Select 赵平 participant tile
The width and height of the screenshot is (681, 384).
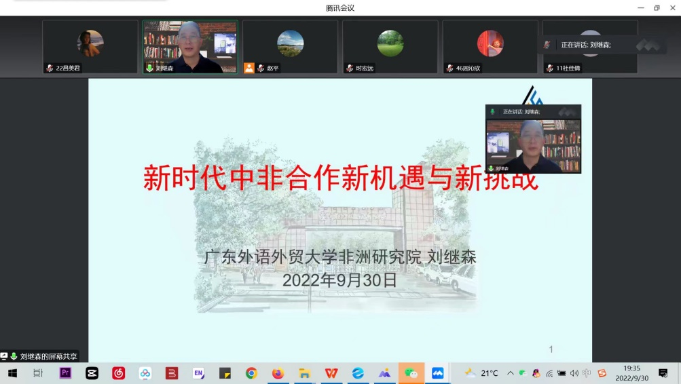290,46
